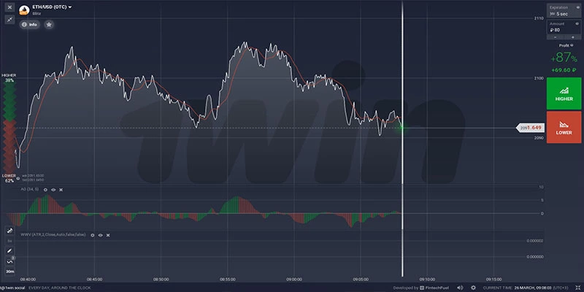
Task: Click the 2100 price axis label
Action: tap(539, 78)
